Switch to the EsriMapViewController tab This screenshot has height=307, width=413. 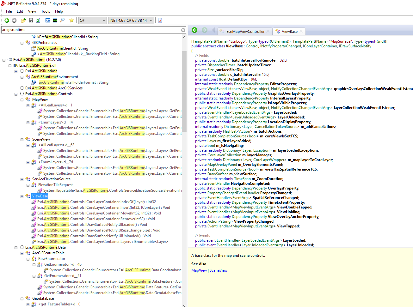coord(245,32)
